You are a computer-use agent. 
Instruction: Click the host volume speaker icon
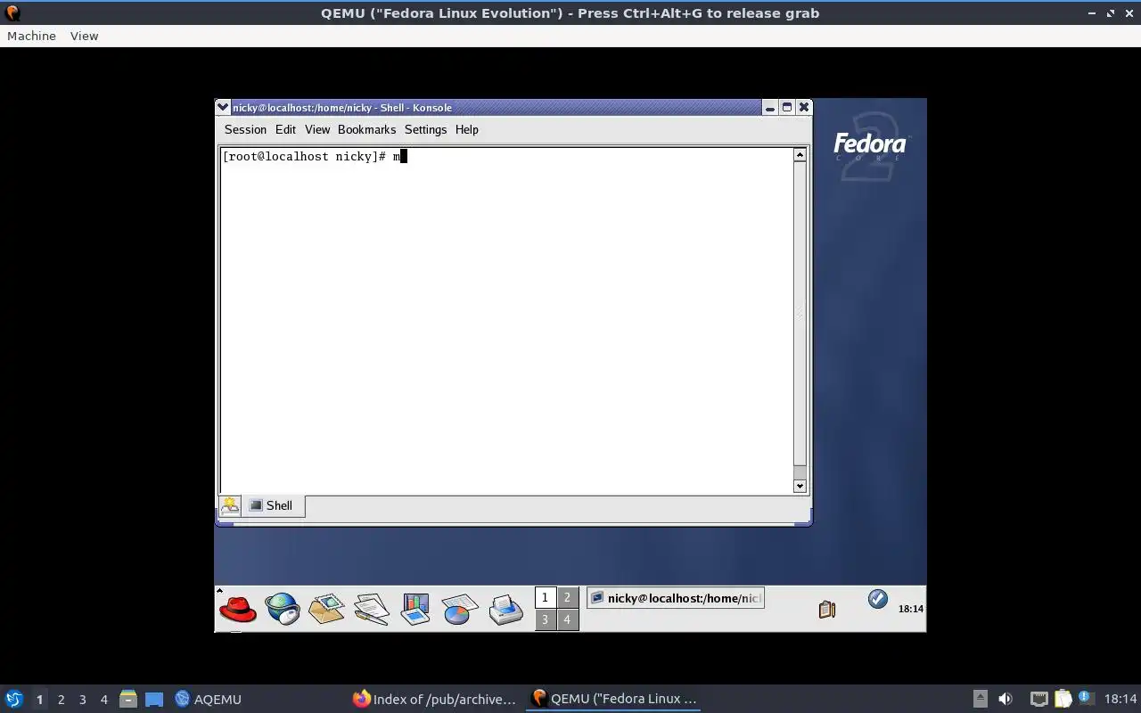1006,699
